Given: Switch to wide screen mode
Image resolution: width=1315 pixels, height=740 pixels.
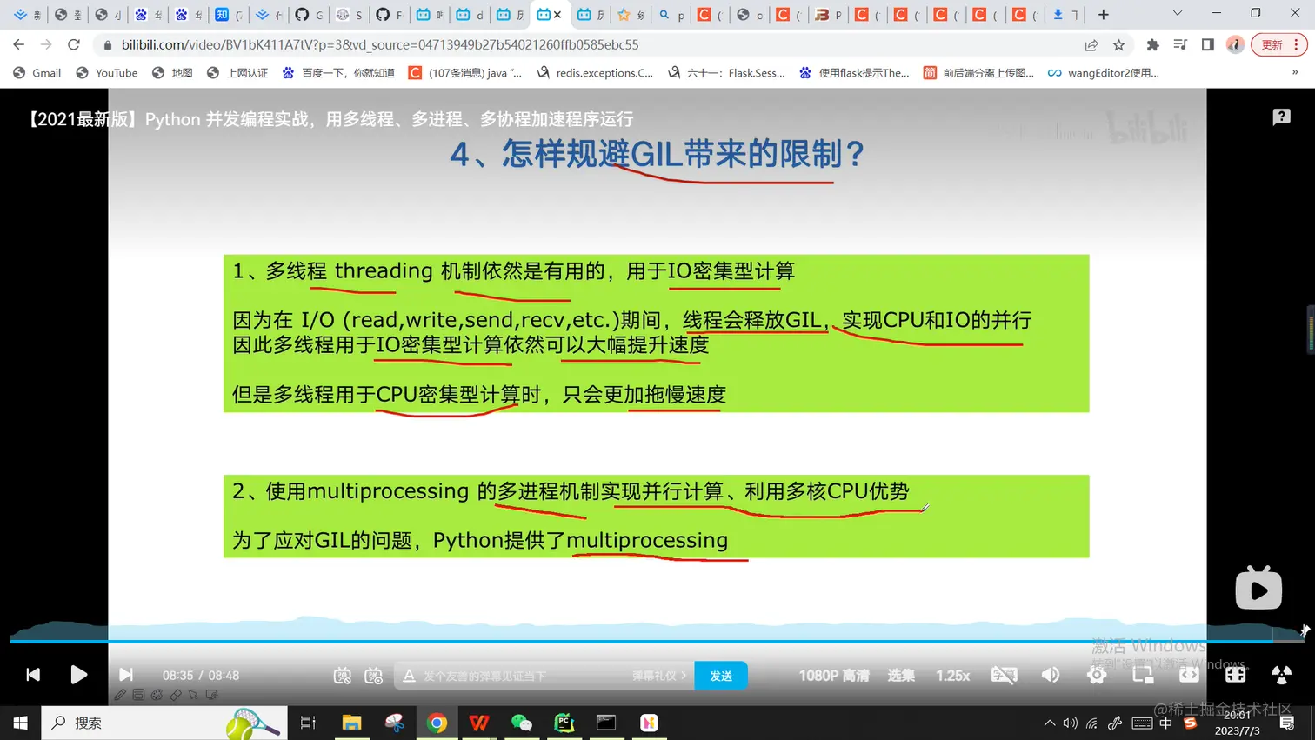Looking at the screenshot, I should [1189, 675].
